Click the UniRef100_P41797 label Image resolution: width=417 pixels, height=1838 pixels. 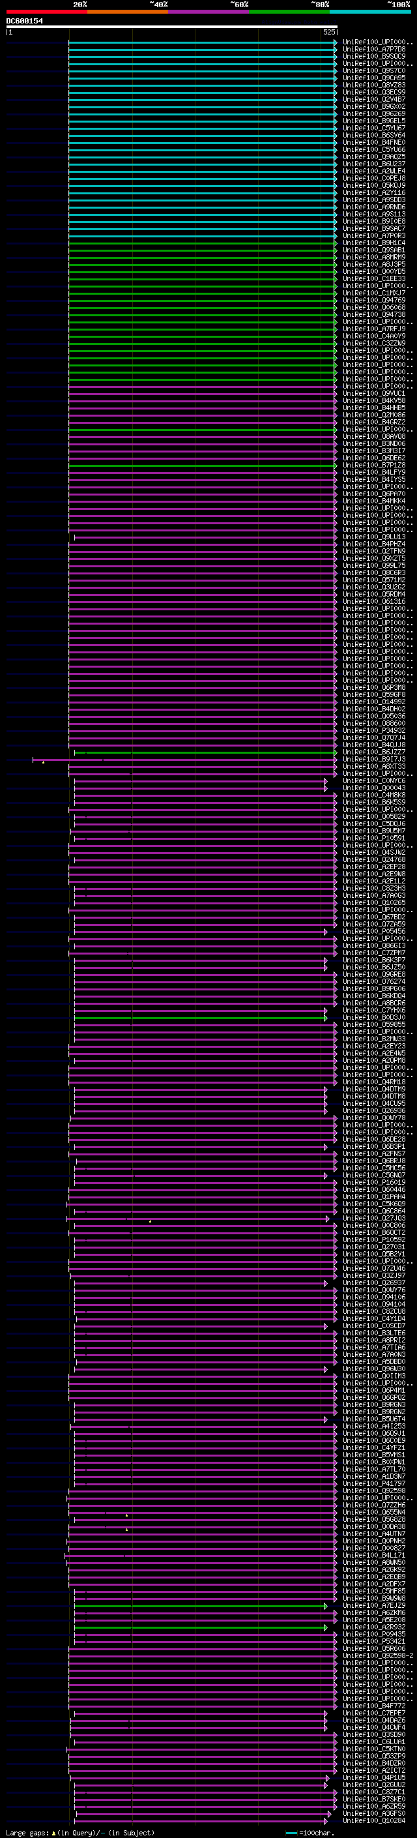tap(374, 1483)
